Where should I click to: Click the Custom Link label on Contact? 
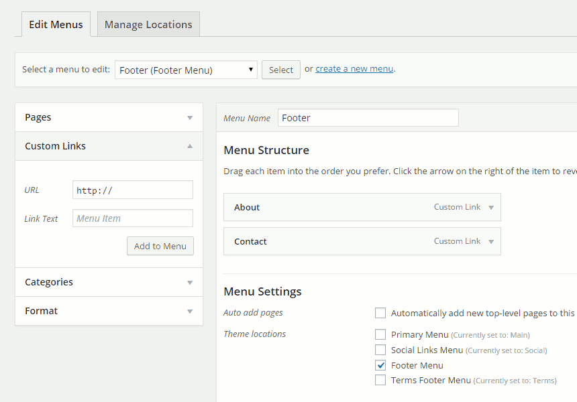pyautogui.click(x=457, y=241)
